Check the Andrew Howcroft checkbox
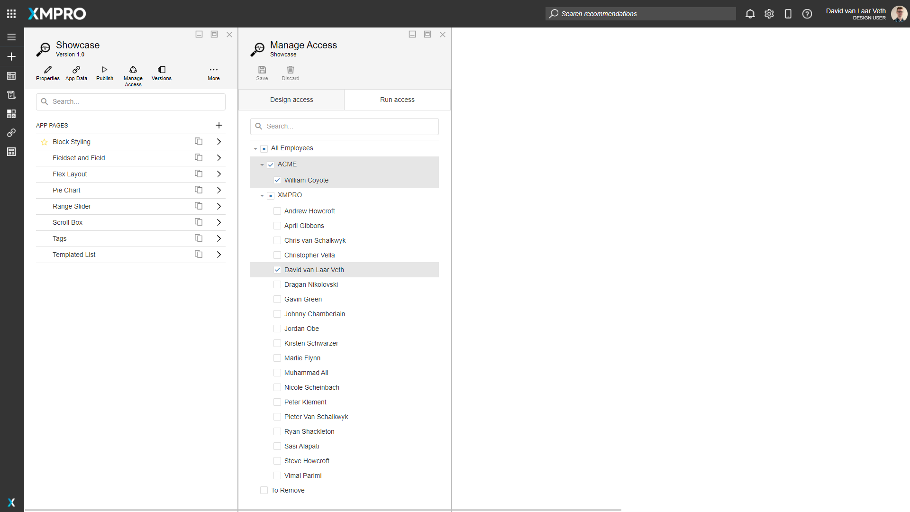The height and width of the screenshot is (512, 910). (x=277, y=211)
